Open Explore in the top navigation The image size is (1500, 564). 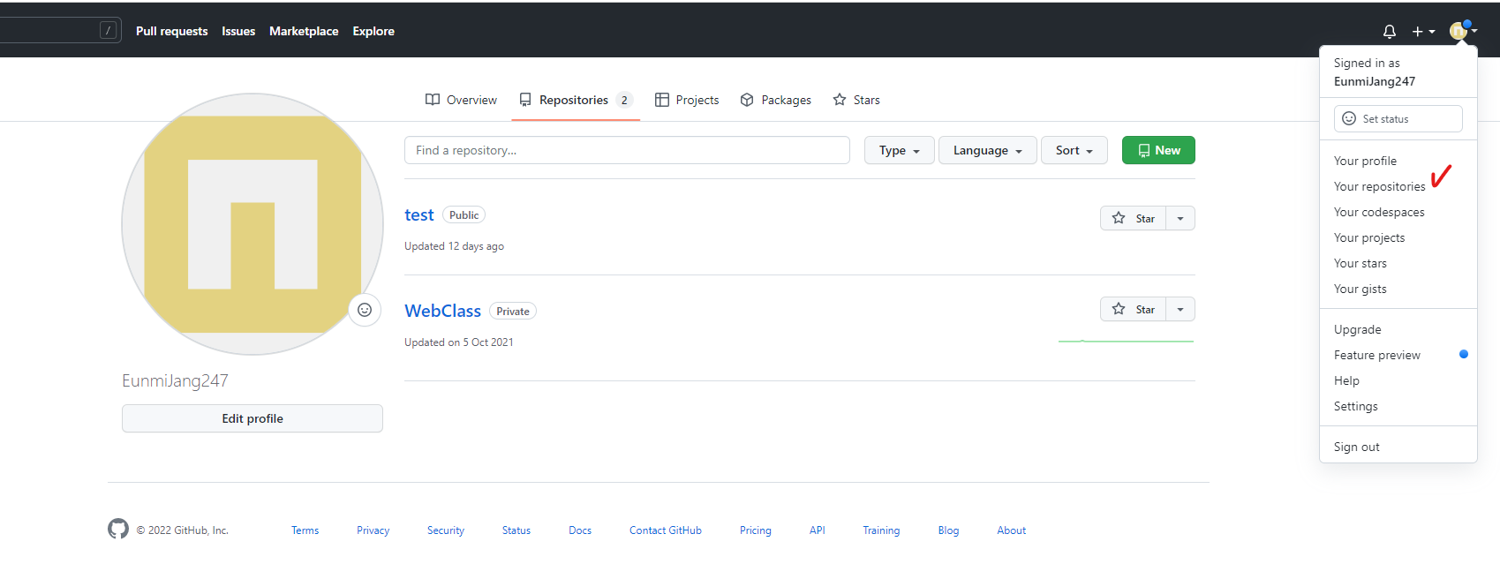click(x=373, y=31)
